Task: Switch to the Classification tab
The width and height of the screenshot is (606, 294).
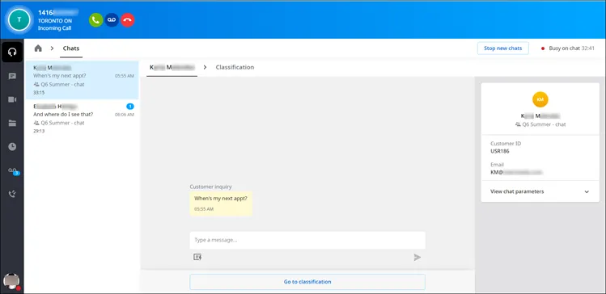Action: pyautogui.click(x=235, y=67)
